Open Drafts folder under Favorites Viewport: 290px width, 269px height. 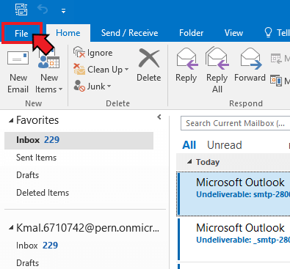pyautogui.click(x=27, y=175)
